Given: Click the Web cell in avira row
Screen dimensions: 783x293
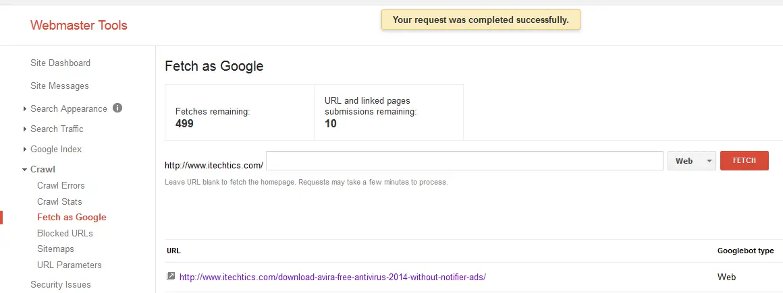Looking at the screenshot, I should (x=726, y=277).
